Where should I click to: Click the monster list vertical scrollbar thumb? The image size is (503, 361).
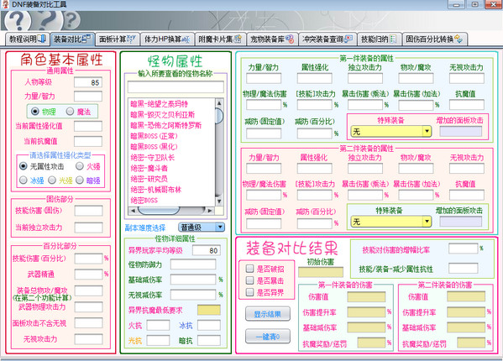pos(219,116)
